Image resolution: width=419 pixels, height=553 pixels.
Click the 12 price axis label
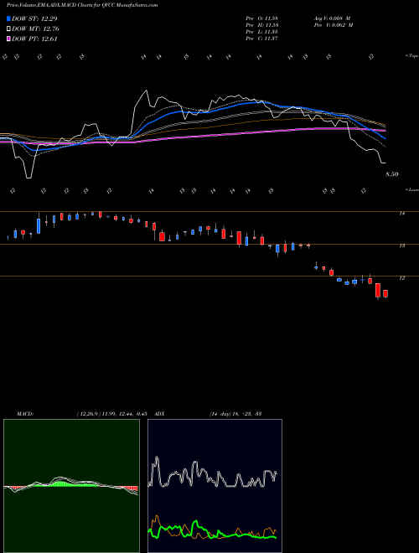[x=401, y=278]
